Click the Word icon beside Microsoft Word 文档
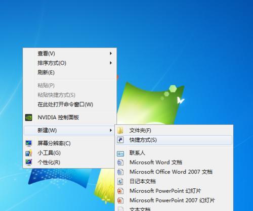Image resolution: width=253 pixels, height=211 pixels. click(120, 163)
